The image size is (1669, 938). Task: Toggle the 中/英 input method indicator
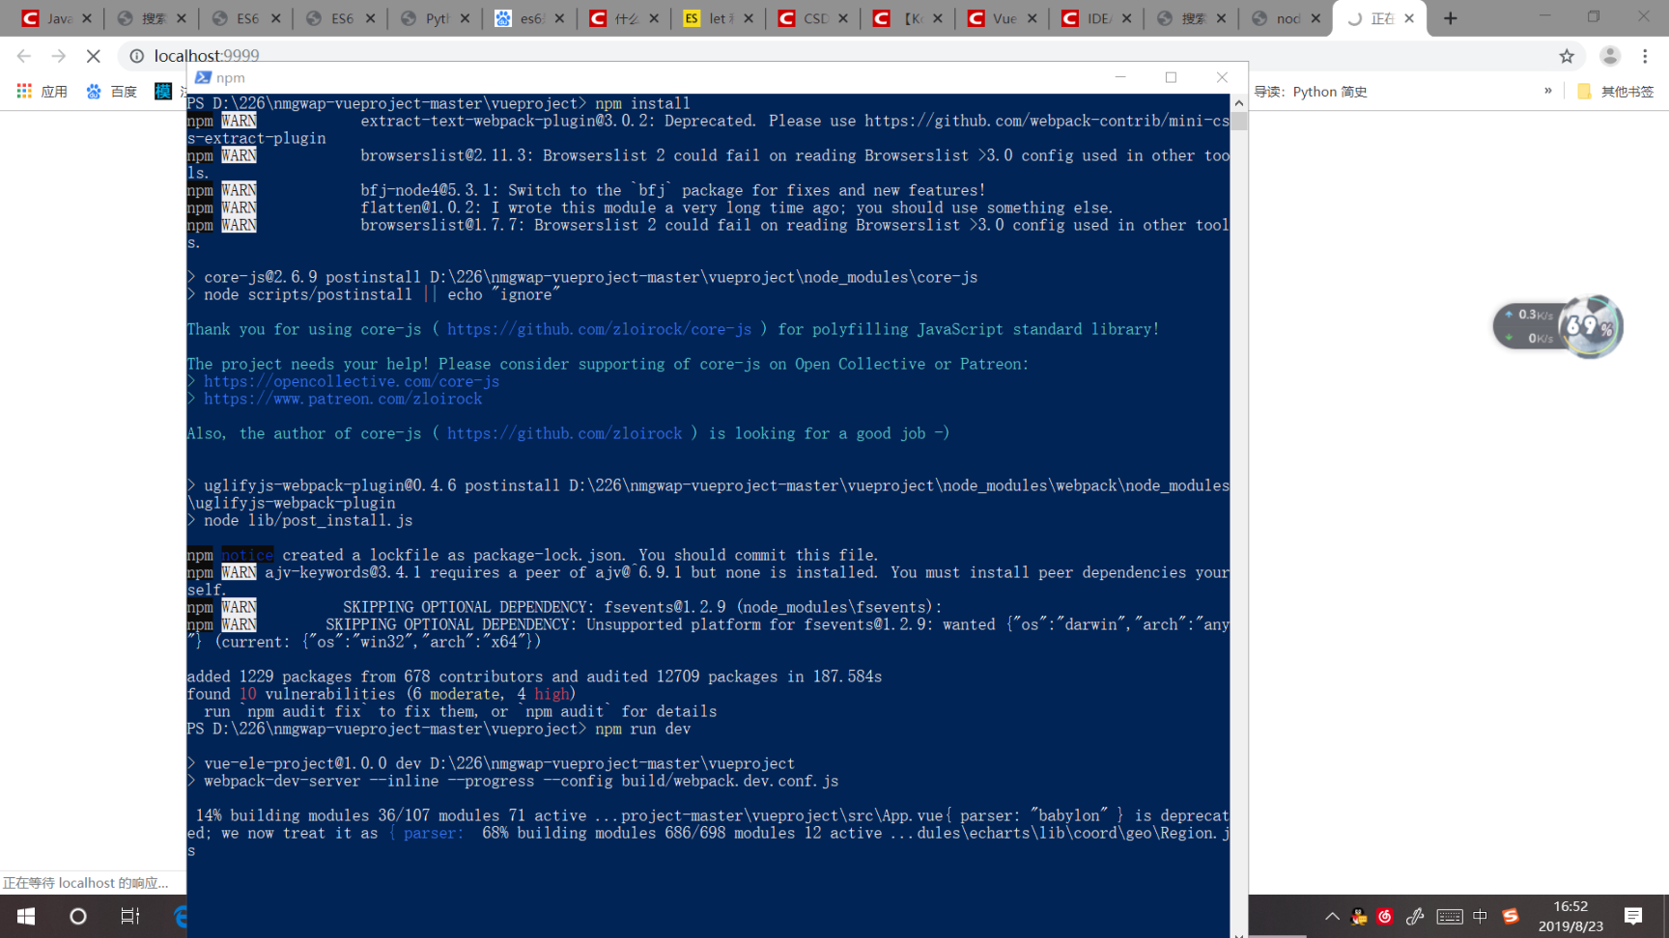[x=1479, y=917]
